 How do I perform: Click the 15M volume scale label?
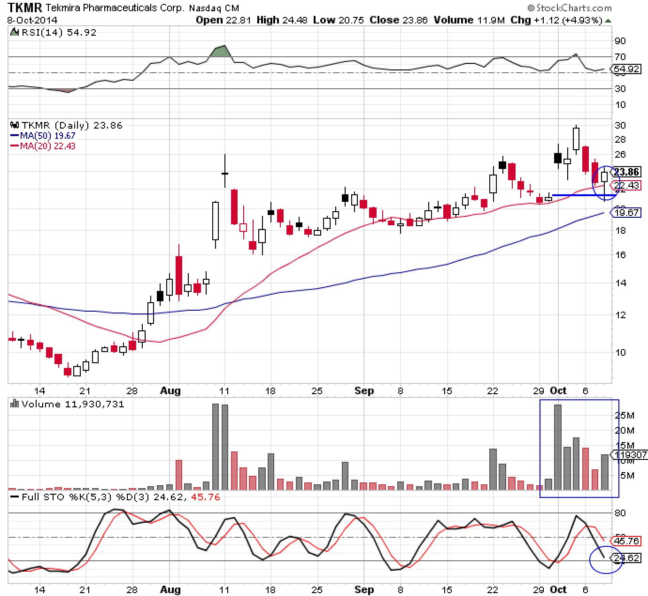[x=625, y=445]
